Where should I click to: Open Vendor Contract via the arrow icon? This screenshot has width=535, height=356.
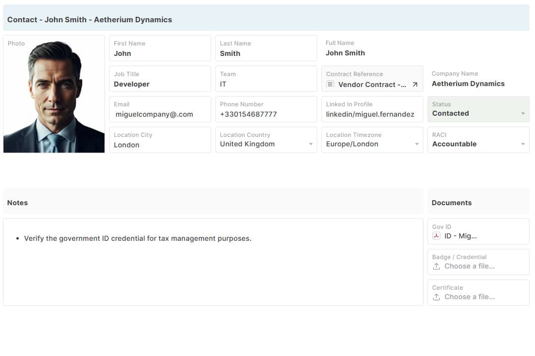415,85
